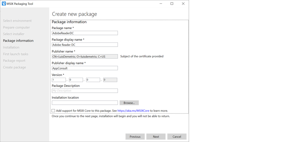Click the third version number field
The width and height of the screenshot is (285, 142).
(x=93, y=80)
